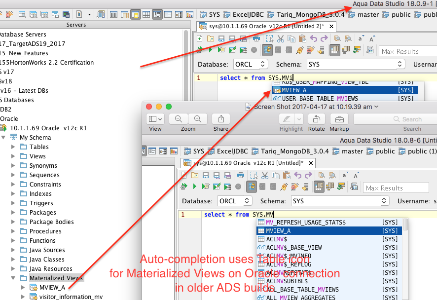Click the New script icon in the query toolbar
The height and width of the screenshot is (300, 437).
click(200, 38)
